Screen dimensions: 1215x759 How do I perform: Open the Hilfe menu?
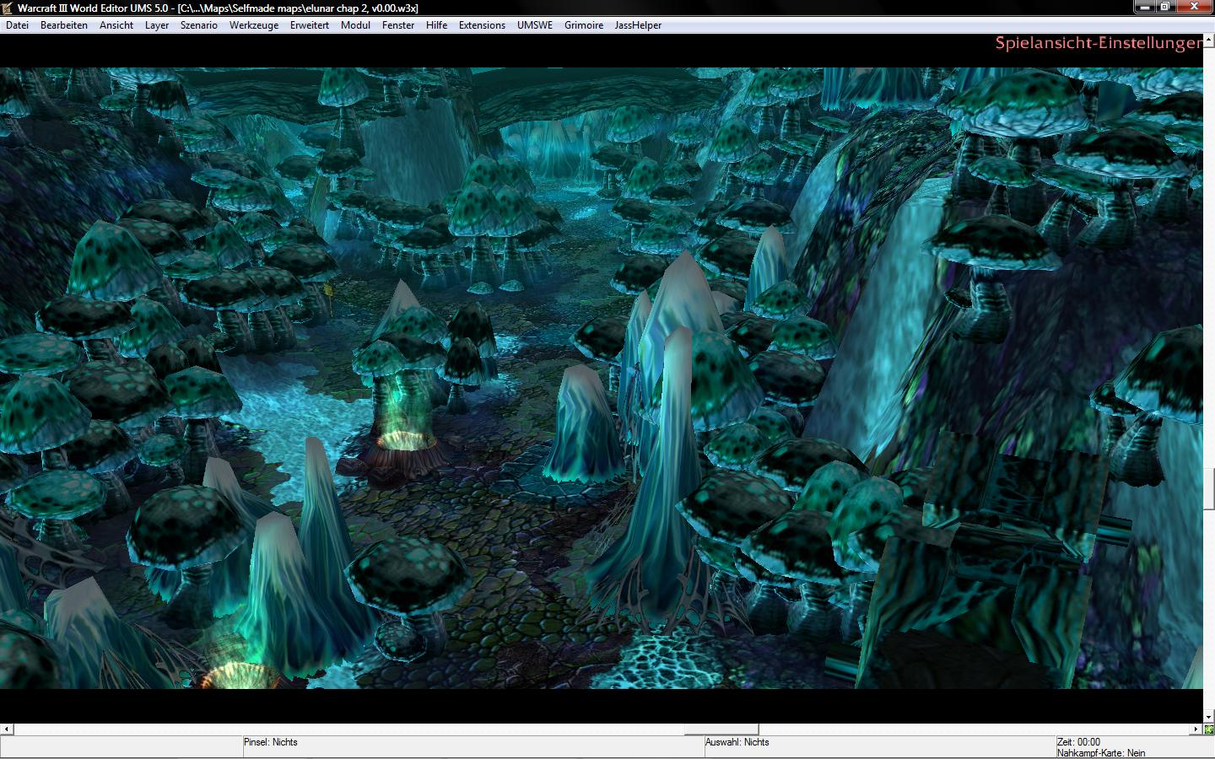click(x=437, y=25)
